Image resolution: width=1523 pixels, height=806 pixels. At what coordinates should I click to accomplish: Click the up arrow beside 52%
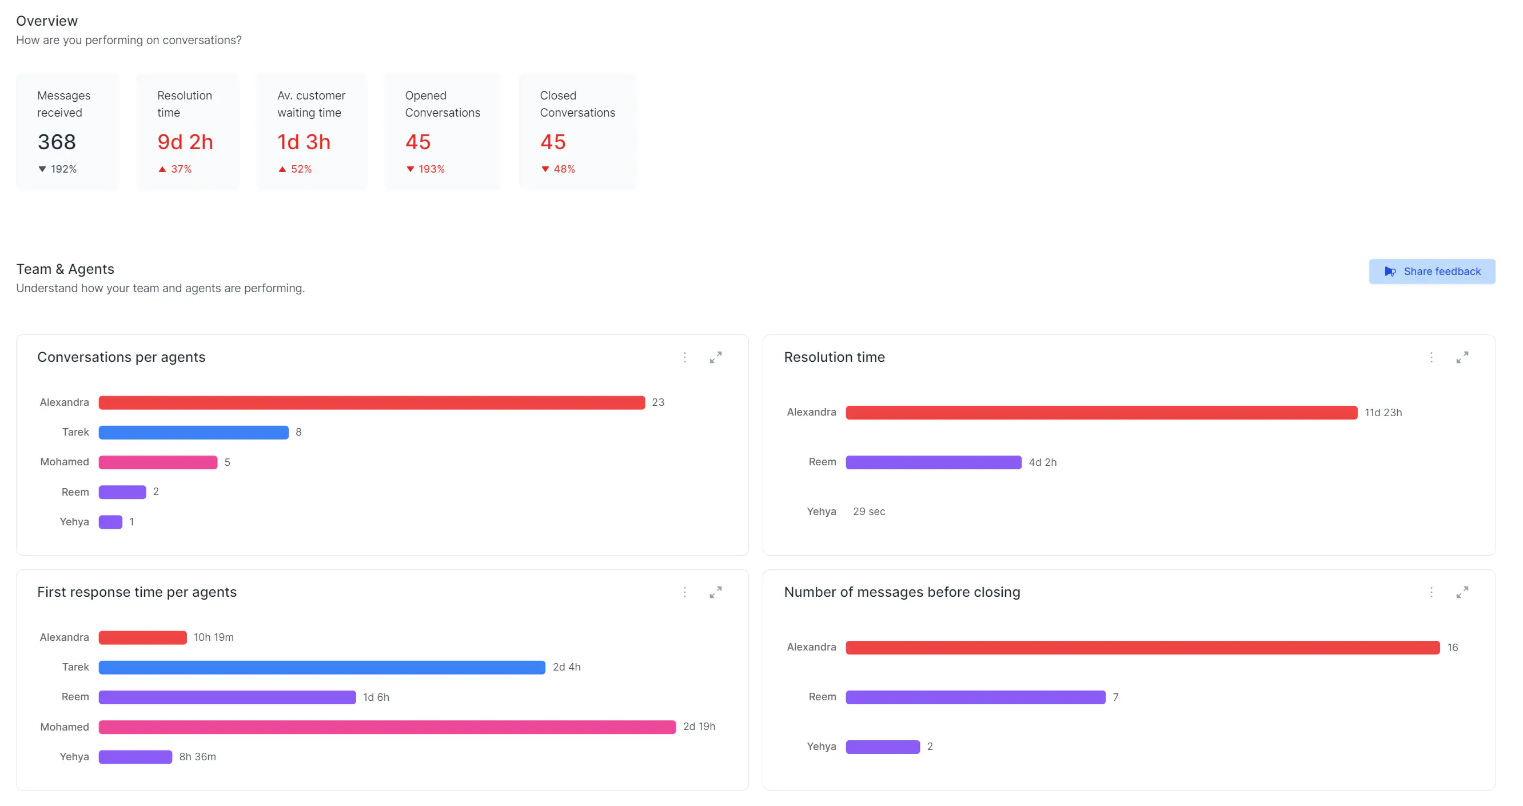(x=282, y=169)
